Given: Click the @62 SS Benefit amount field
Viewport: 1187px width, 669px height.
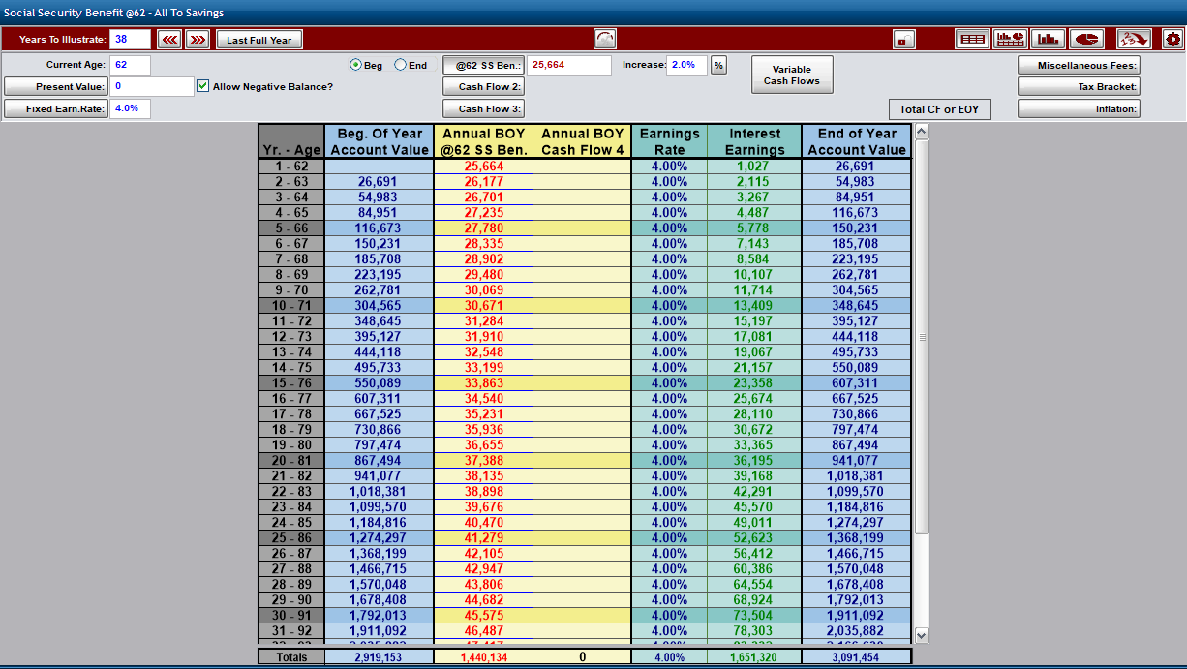Looking at the screenshot, I should click(x=569, y=65).
